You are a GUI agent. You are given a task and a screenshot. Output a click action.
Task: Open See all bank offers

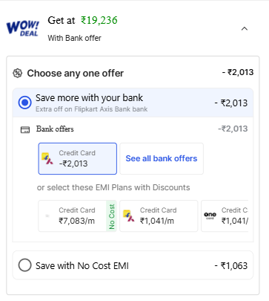[162, 158]
